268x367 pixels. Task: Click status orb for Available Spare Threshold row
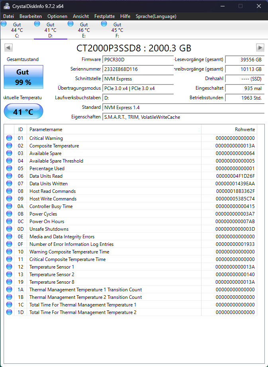[x=9, y=161]
